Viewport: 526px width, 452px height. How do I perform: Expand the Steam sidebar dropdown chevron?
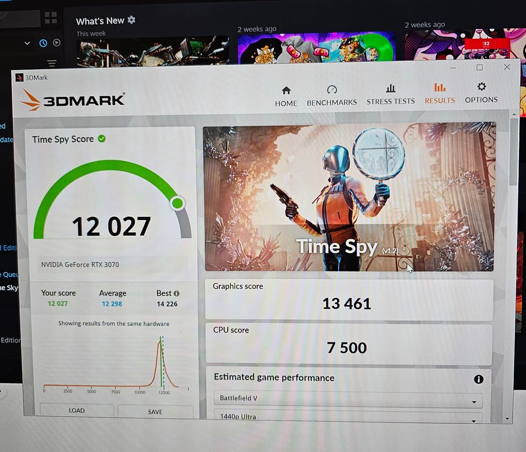[27, 43]
